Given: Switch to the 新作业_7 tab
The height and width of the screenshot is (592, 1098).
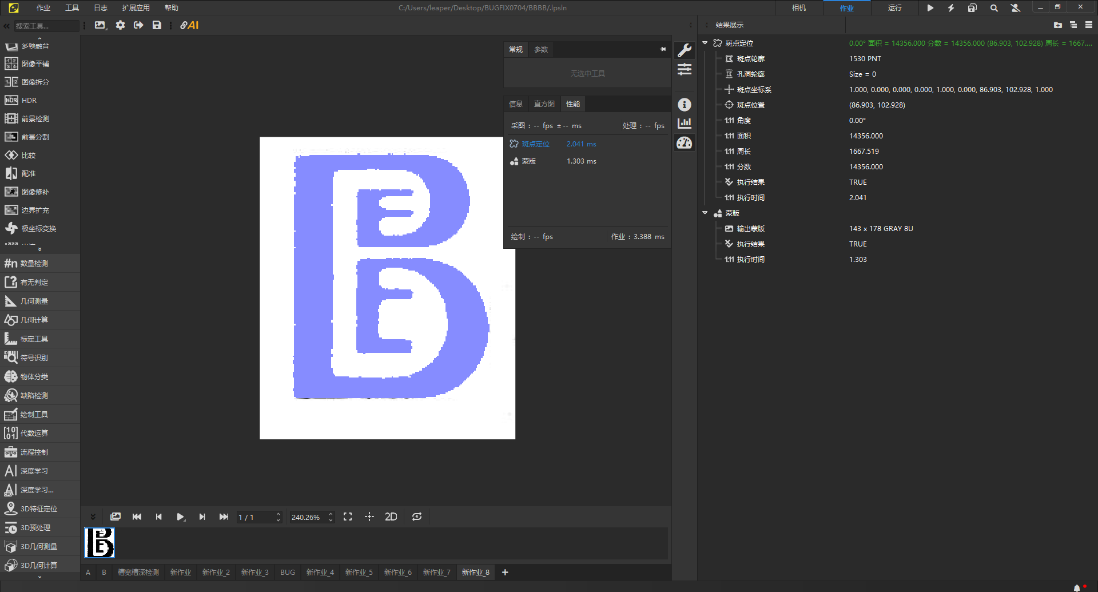Looking at the screenshot, I should 436,573.
